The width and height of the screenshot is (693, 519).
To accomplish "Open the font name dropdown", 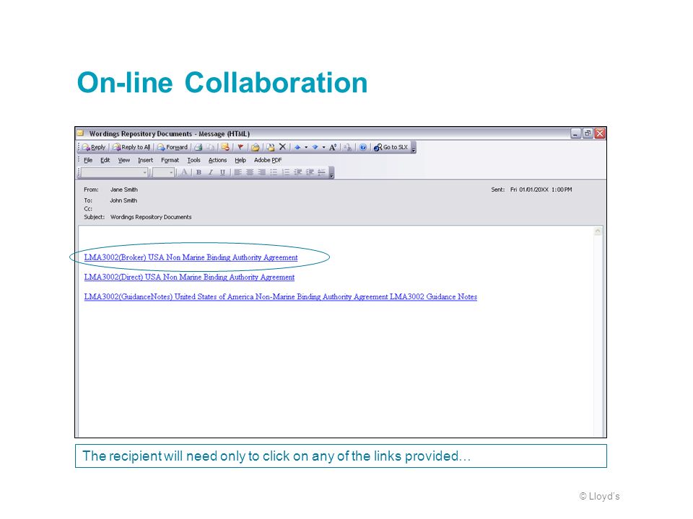I will [115, 172].
